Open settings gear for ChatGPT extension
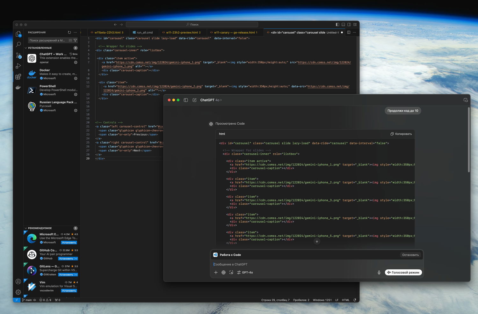 tap(76, 62)
